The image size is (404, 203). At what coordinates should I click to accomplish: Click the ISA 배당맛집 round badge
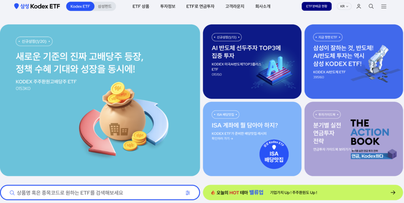[274, 155]
